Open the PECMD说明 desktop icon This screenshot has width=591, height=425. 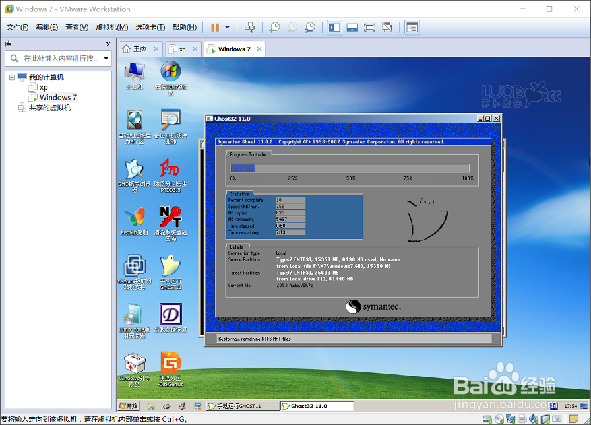pyautogui.click(x=135, y=221)
